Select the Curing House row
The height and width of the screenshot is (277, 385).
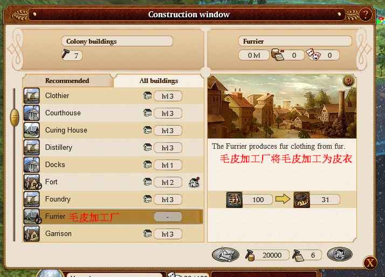pos(113,130)
